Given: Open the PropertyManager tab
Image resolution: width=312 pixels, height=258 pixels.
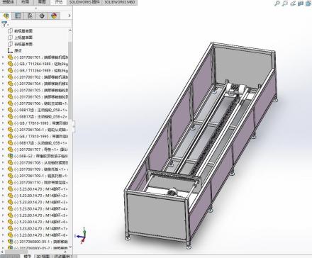Looking at the screenshot, I should [x=18, y=16].
